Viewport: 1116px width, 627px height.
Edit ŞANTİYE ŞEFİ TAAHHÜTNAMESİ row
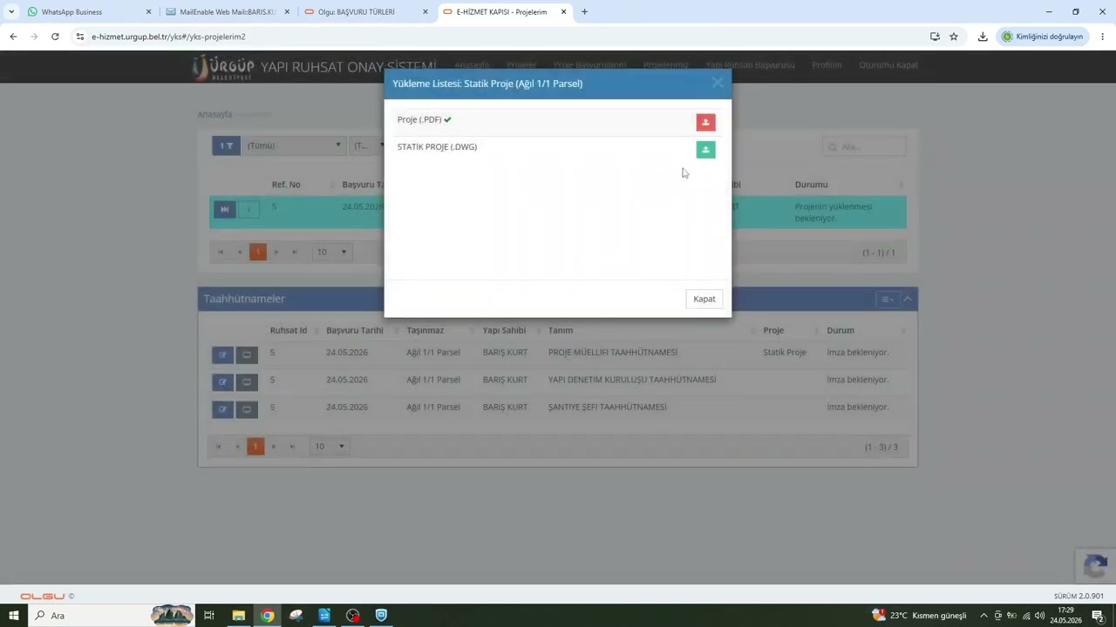[x=222, y=409]
